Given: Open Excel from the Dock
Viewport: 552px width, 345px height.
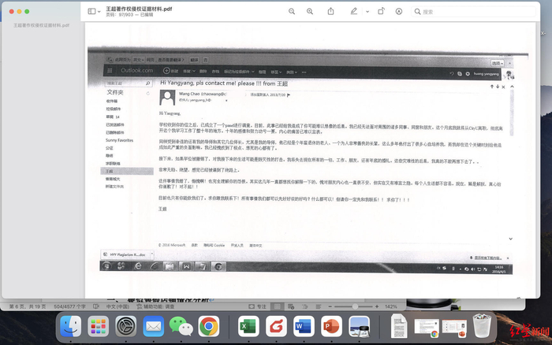Looking at the screenshot, I should coord(248,326).
